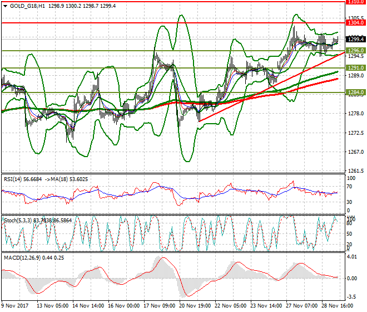Viewport: 367px width, 312px height.
Task: Select the green 1291.0 level label
Action: click(355, 68)
